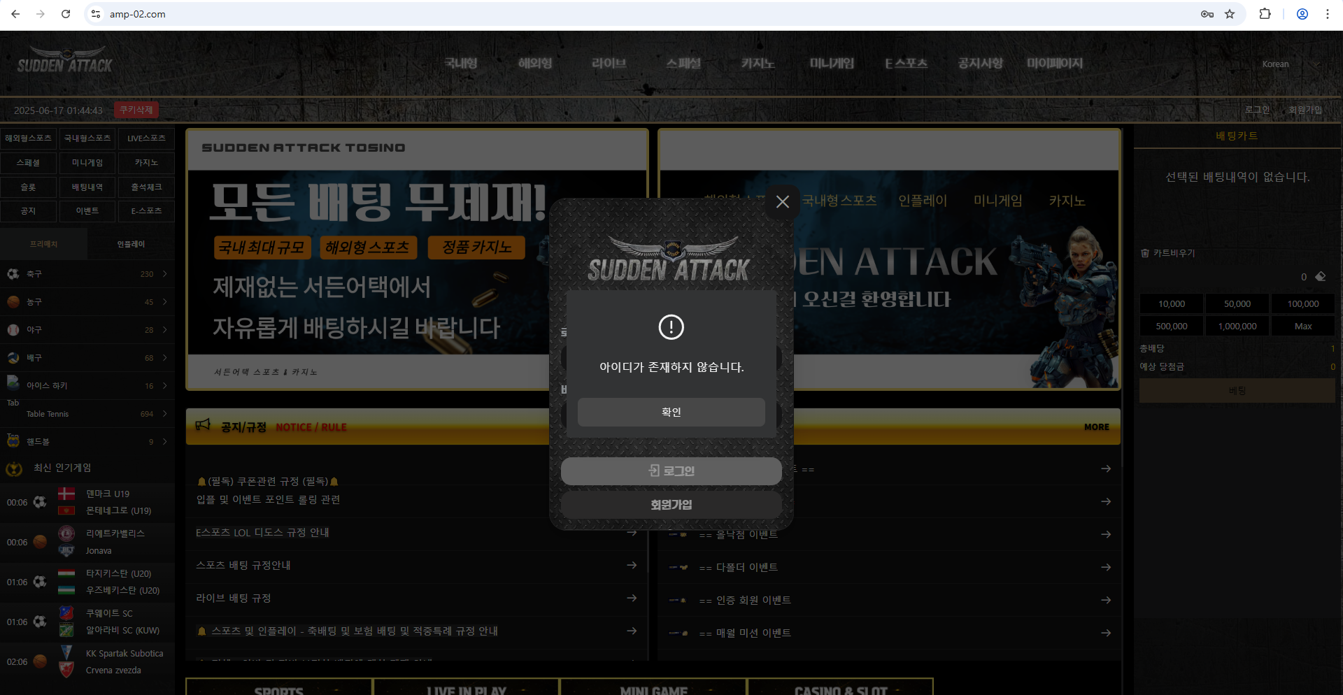Select the 100,000 bet amount button
The width and height of the screenshot is (1343, 695).
[x=1303, y=304]
